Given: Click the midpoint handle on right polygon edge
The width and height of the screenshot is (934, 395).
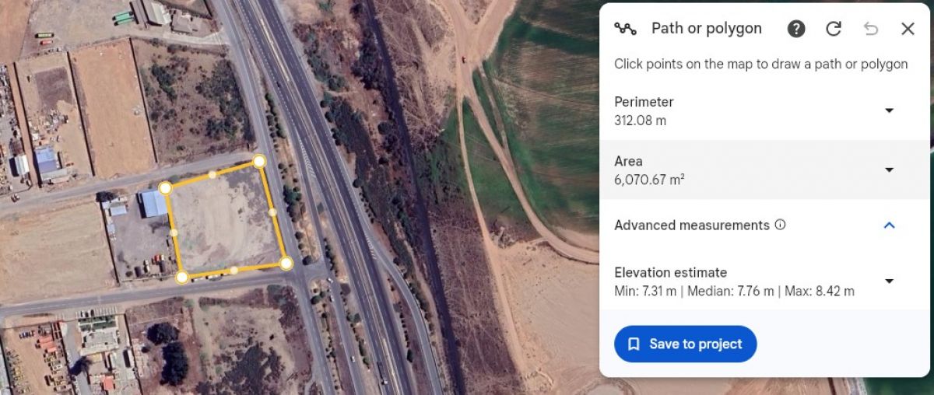Looking at the screenshot, I should tap(272, 211).
